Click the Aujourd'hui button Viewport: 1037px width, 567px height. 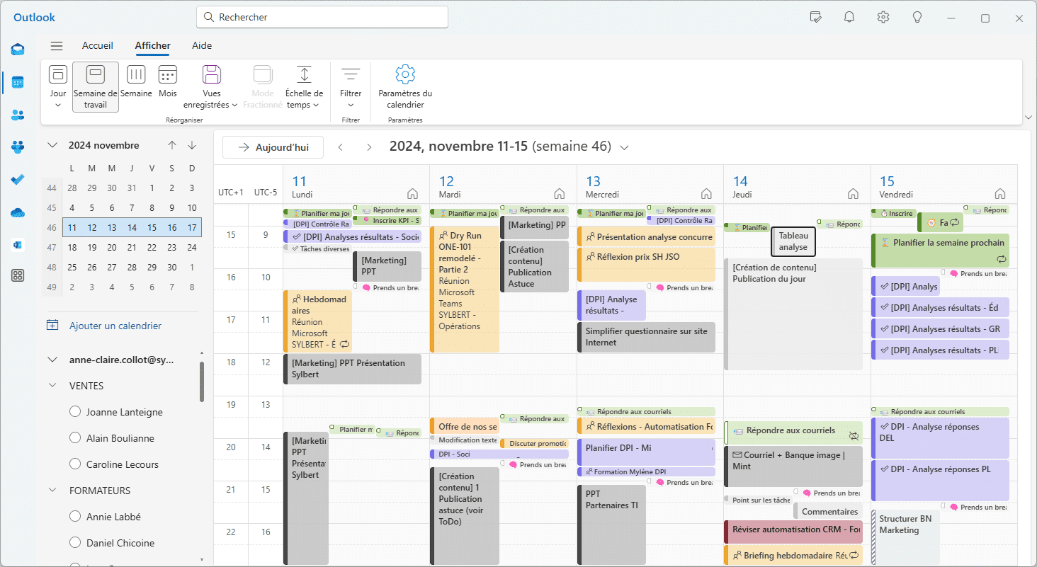tap(273, 147)
